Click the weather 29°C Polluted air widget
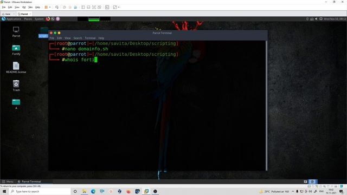Viewport: 347px width, 195px height. pyautogui.click(x=274, y=191)
